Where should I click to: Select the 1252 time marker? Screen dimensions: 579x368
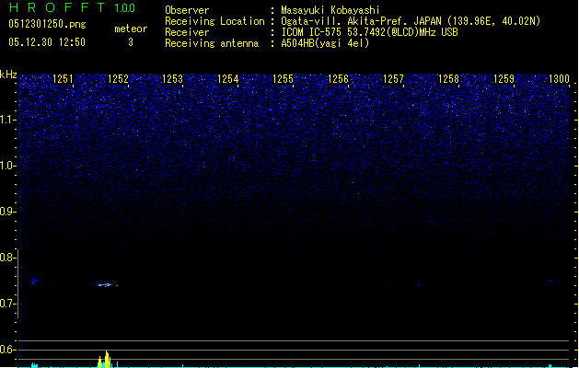(x=118, y=80)
